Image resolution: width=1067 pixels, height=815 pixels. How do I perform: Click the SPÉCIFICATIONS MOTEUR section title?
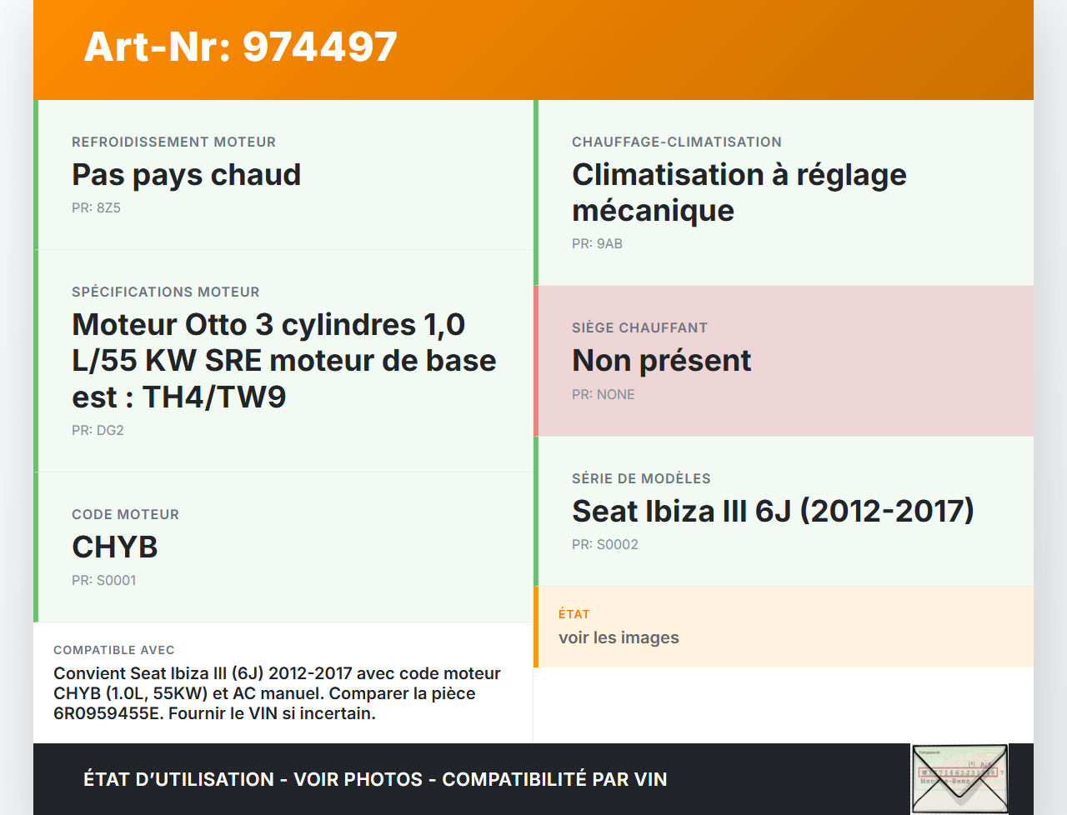[x=165, y=292]
